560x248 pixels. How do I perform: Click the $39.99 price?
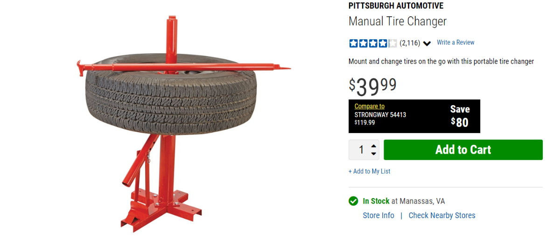tap(373, 86)
